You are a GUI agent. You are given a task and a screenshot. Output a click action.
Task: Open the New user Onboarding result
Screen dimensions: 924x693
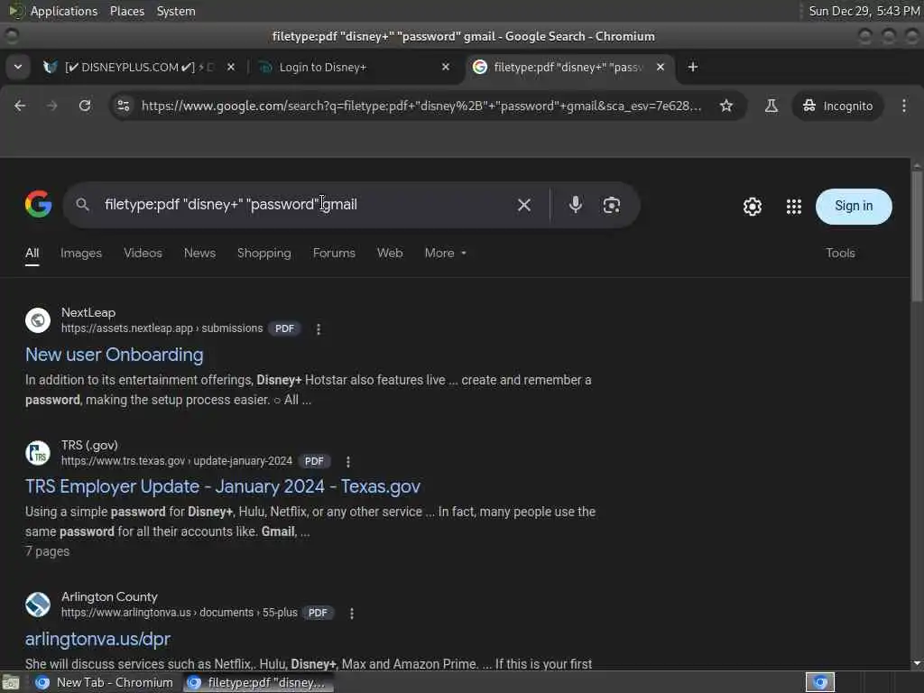(x=115, y=355)
